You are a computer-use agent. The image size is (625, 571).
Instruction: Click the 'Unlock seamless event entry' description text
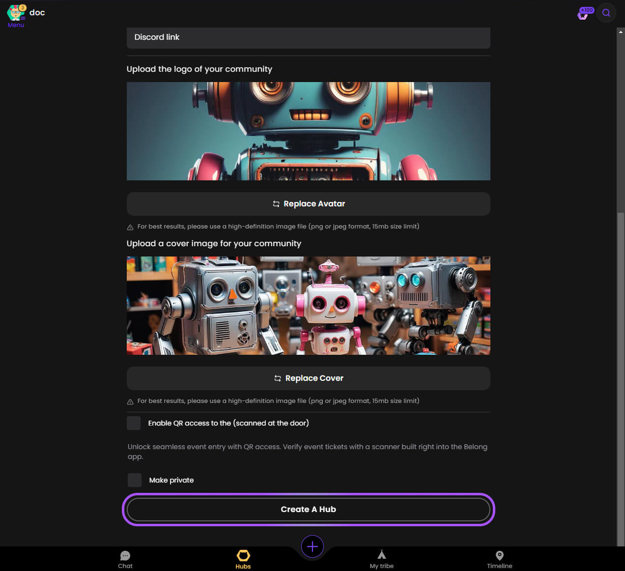(x=308, y=452)
